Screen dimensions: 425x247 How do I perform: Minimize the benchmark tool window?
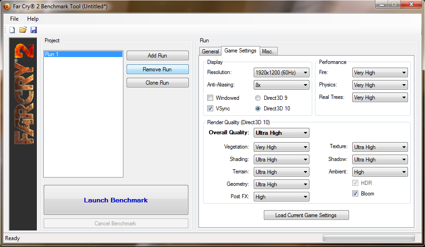[x=382, y=4]
